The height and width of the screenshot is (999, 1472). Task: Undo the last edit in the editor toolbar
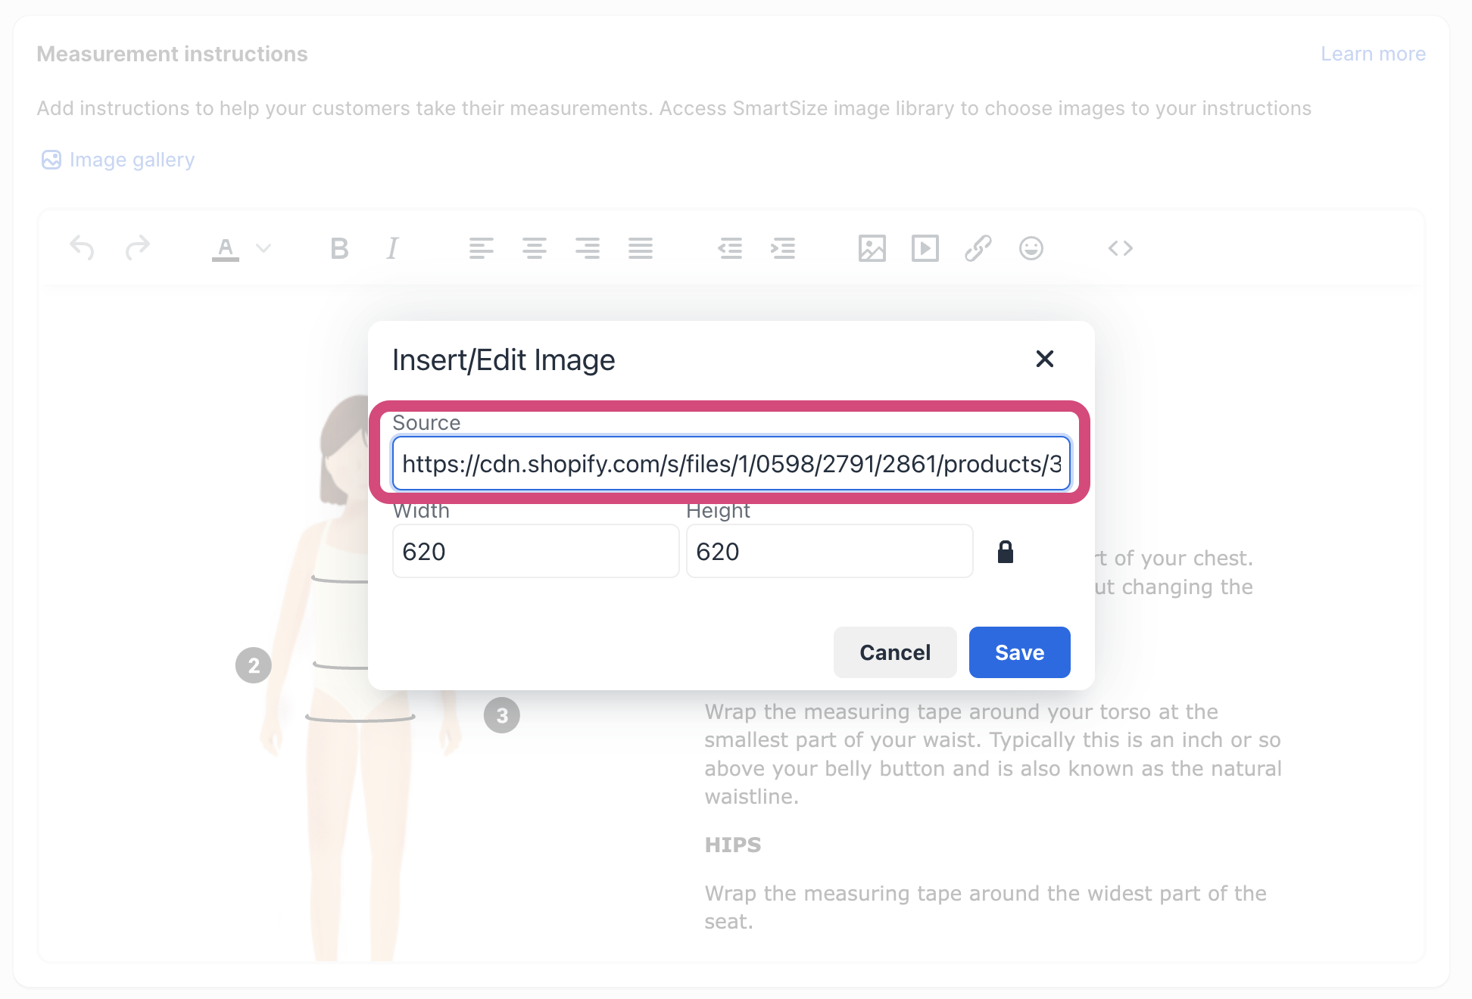click(x=82, y=248)
